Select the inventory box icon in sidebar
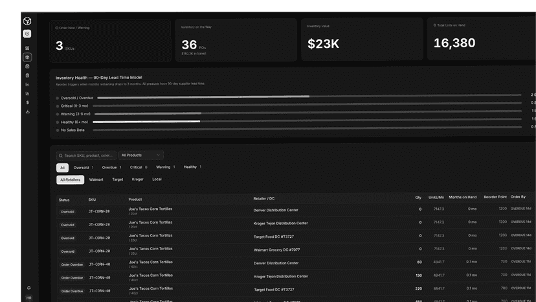The image size is (536, 302). pos(27,57)
